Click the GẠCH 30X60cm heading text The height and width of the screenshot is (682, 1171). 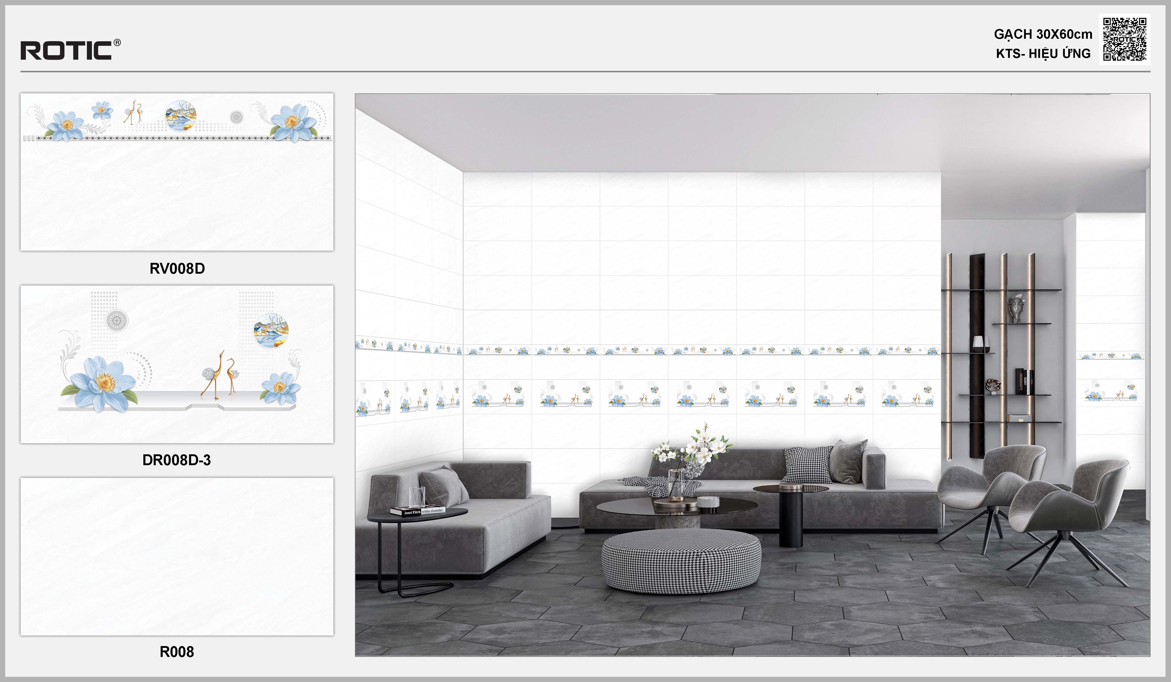coord(1043,34)
